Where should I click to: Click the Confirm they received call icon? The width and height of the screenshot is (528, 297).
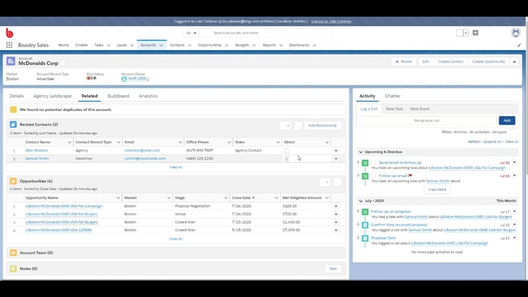click(x=365, y=225)
